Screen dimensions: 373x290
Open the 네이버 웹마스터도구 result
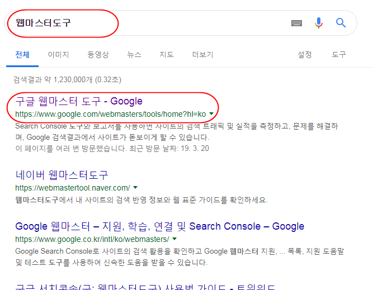pos(62,175)
